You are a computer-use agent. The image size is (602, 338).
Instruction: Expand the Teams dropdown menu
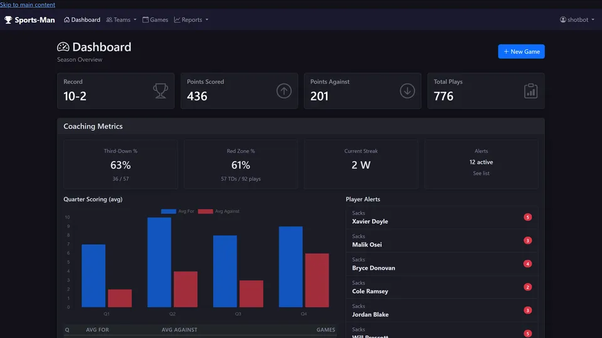[x=121, y=19]
